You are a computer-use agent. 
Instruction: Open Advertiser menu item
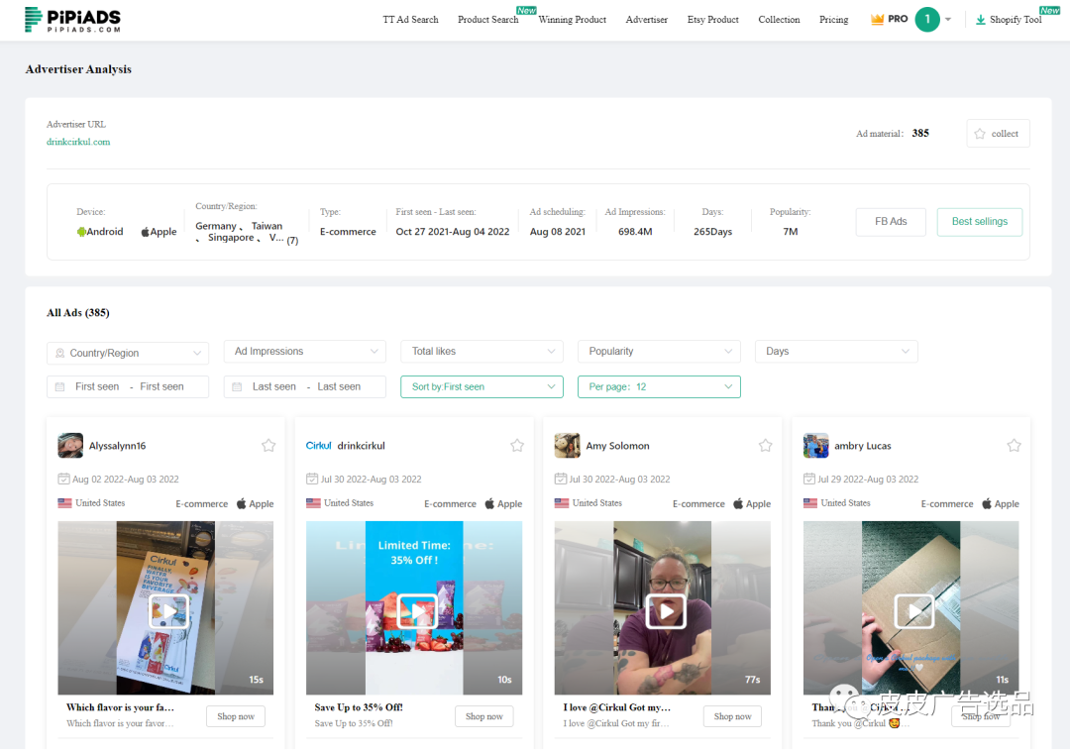[646, 20]
